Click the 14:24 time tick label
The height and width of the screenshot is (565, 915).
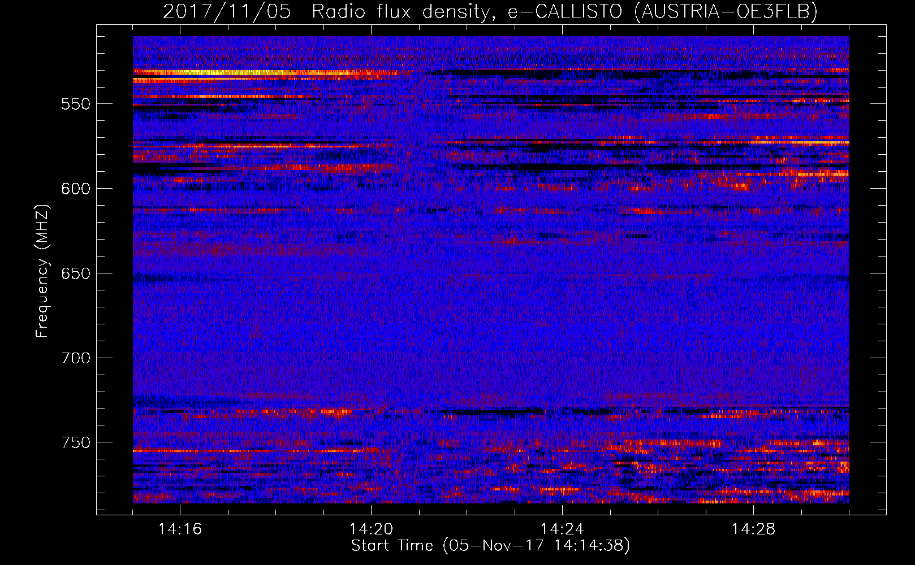[562, 529]
